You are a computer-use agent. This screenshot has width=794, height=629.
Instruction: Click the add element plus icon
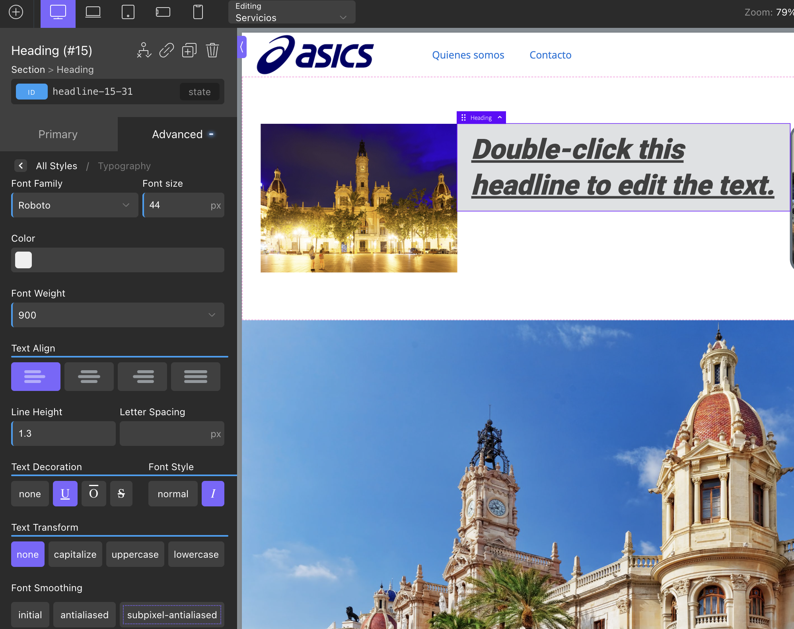pyautogui.click(x=16, y=12)
